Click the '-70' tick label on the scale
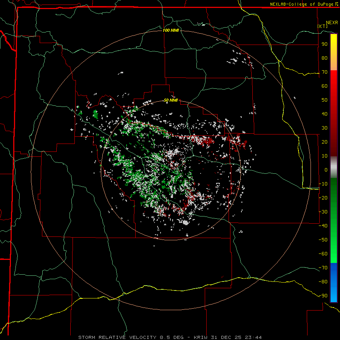 click(323, 267)
